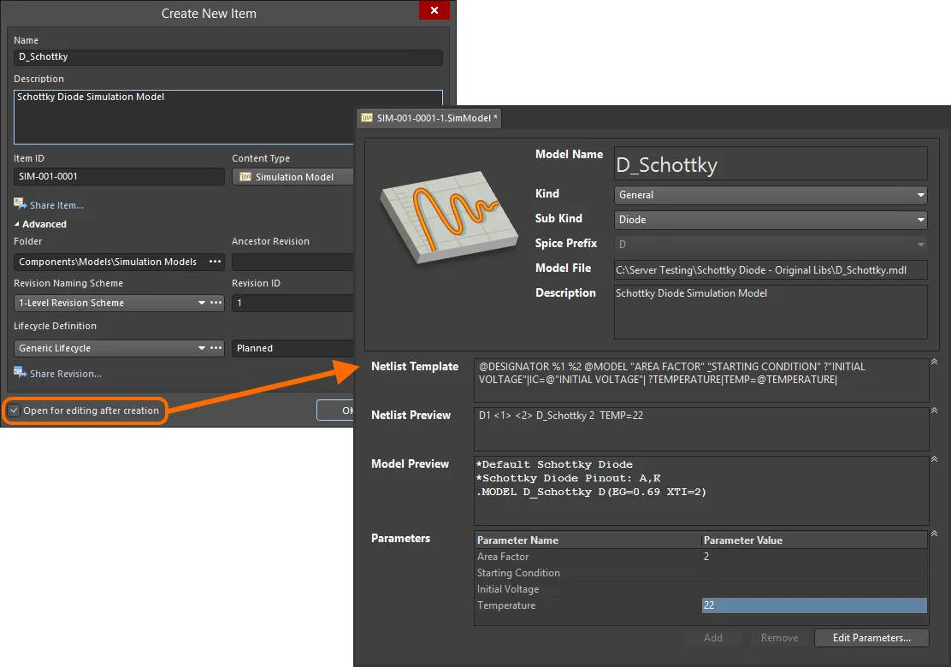Click the Revision ID field

coord(293,303)
